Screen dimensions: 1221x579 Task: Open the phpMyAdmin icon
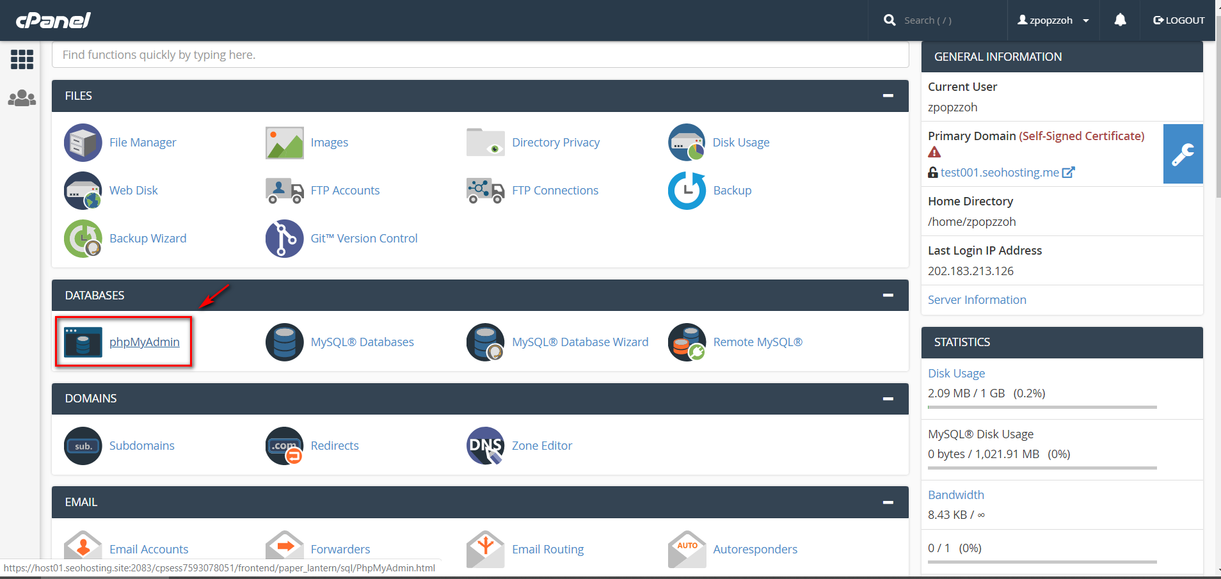click(x=83, y=342)
